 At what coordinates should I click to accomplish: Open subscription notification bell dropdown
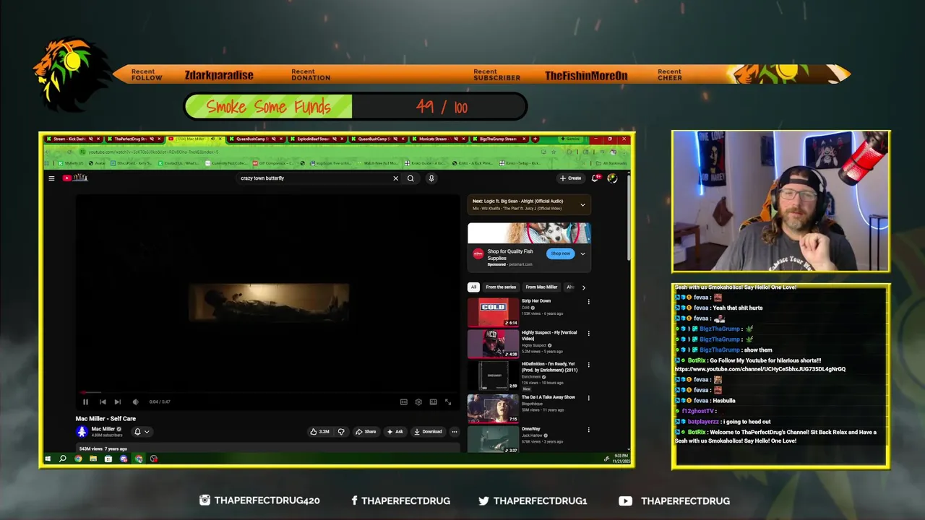142,432
